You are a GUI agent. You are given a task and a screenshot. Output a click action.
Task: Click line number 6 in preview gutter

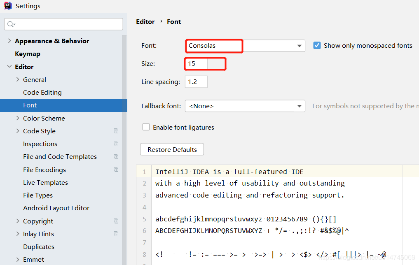(144, 230)
